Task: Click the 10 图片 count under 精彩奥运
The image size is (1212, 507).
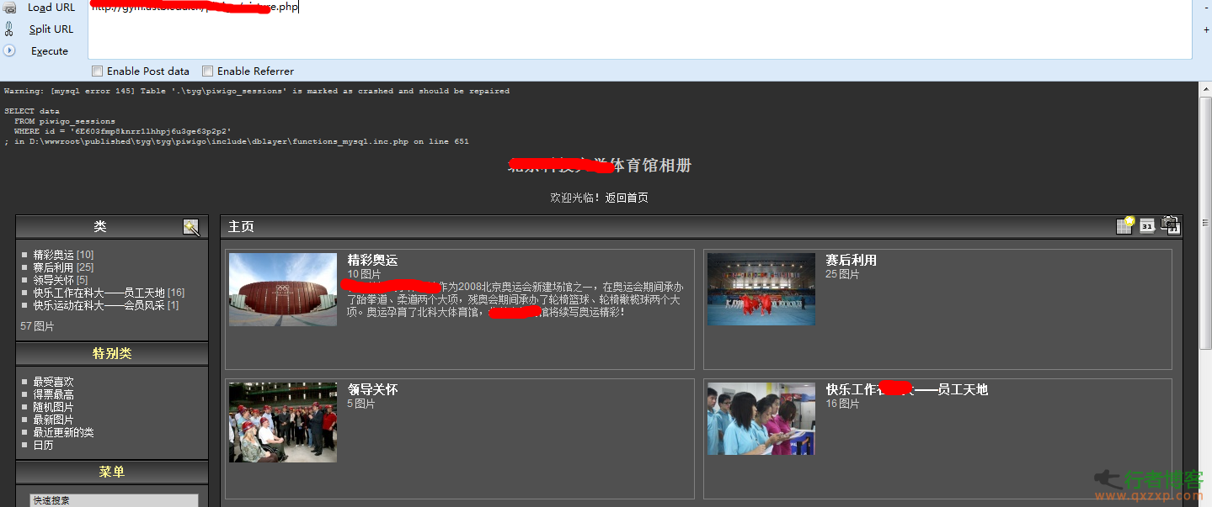Action: pos(365,274)
